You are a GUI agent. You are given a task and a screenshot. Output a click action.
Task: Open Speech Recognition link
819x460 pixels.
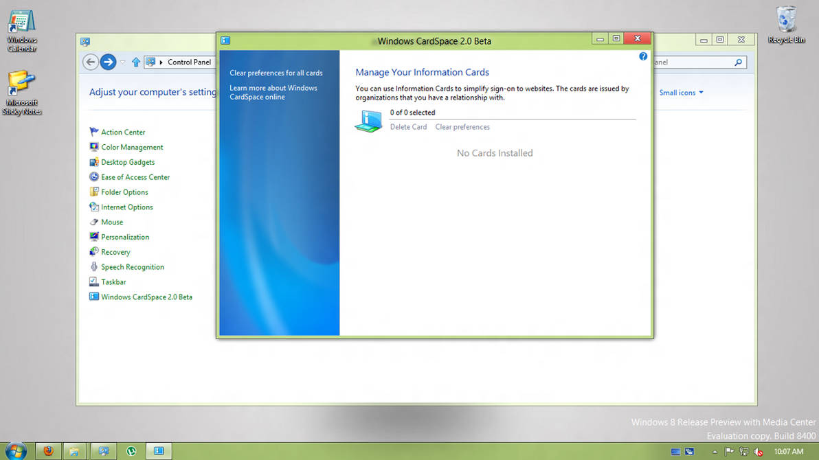[x=133, y=267]
